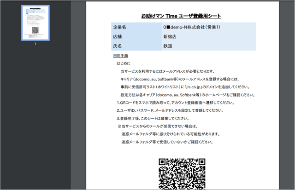Click the name value 鉄道
The width and height of the screenshot is (295, 190).
point(168,46)
